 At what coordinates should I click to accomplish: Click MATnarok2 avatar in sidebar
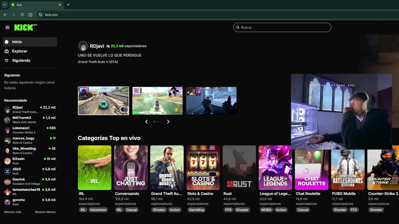click(7, 120)
